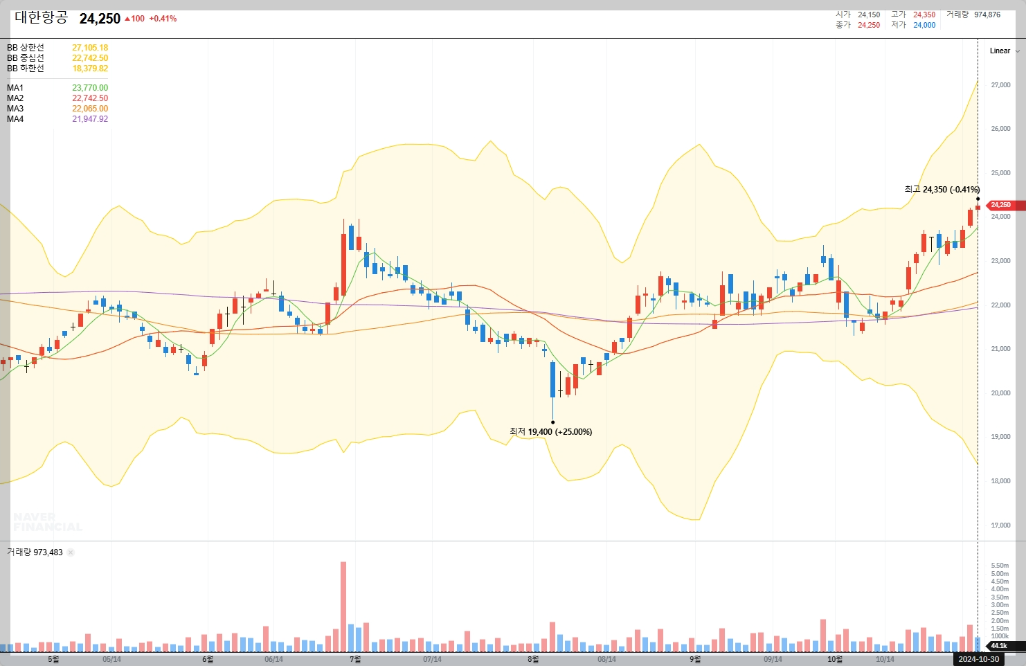Select the MA4 moving average legend

57,119
